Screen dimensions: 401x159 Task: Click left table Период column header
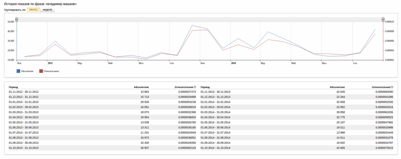(13, 87)
